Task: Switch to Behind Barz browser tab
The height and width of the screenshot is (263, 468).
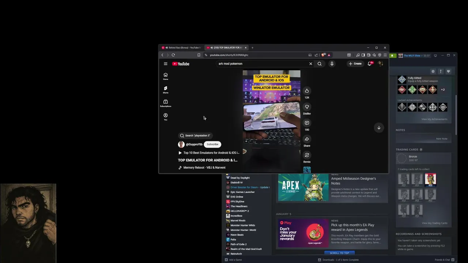Action: (182, 47)
